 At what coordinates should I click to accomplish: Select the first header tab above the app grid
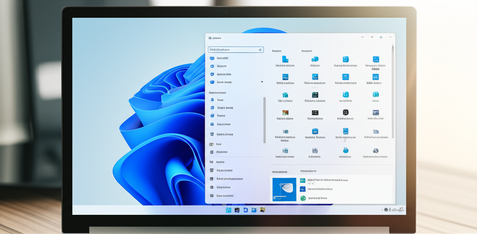pyautogui.click(x=277, y=50)
